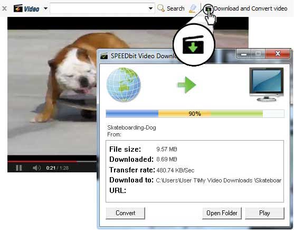Click the Skateboarding-Dog file name
Image resolution: width=294 pixels, height=230 pixels.
pos(131,127)
